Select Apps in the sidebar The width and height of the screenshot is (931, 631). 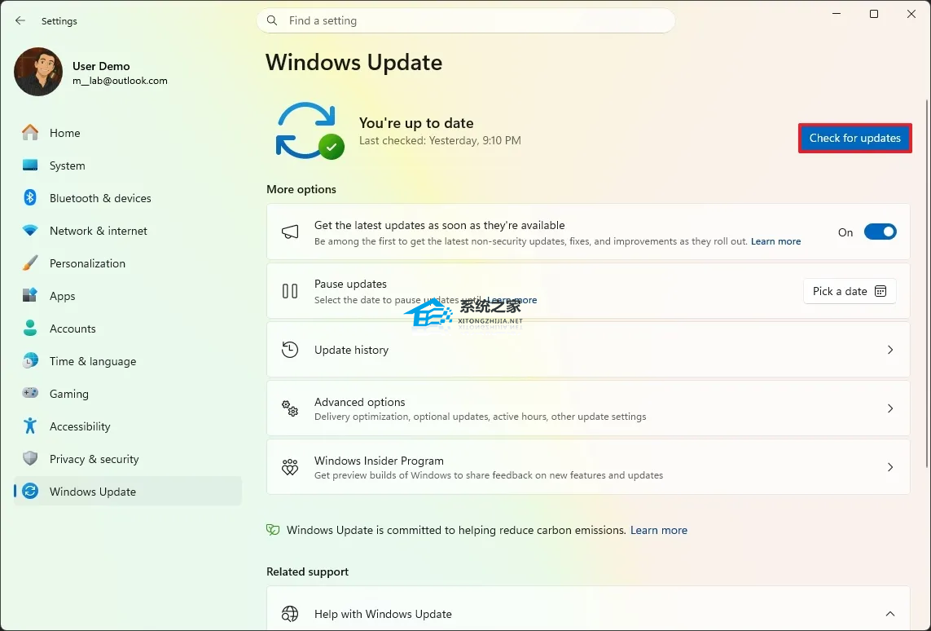pyautogui.click(x=127, y=296)
